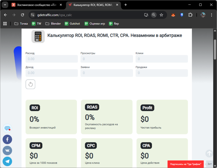Screen dimensions: 217x168
Task: Click the magnifier zoom icon in address bar
Action: [154, 15]
